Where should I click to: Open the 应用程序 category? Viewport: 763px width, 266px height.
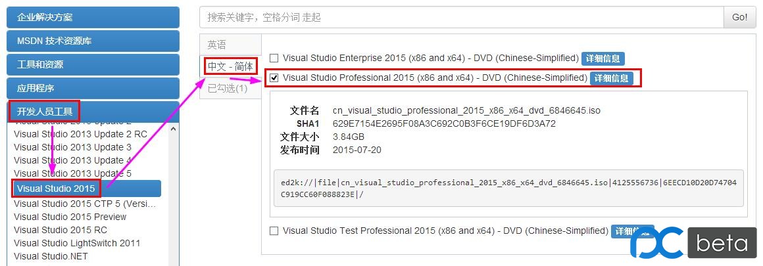tap(93, 89)
